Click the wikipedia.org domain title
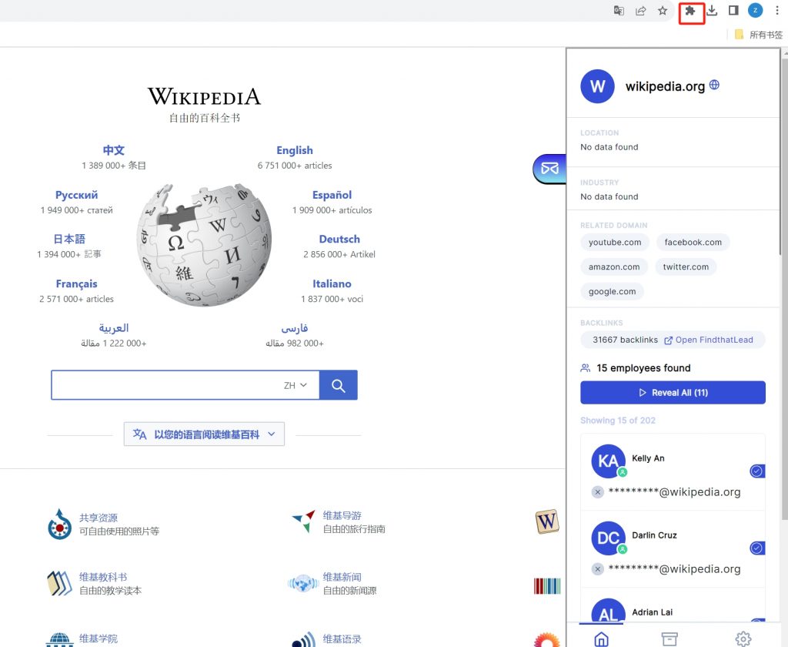This screenshot has height=647, width=788. pyautogui.click(x=665, y=86)
